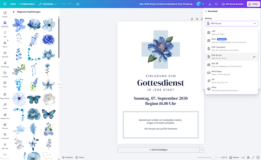Click Mit Canva drucken button
This screenshot has height=160, width=261.
tap(233, 4)
